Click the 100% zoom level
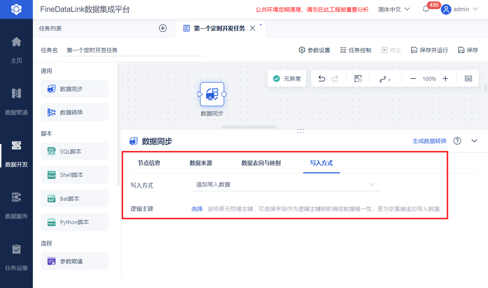The image size is (488, 288). point(429,79)
